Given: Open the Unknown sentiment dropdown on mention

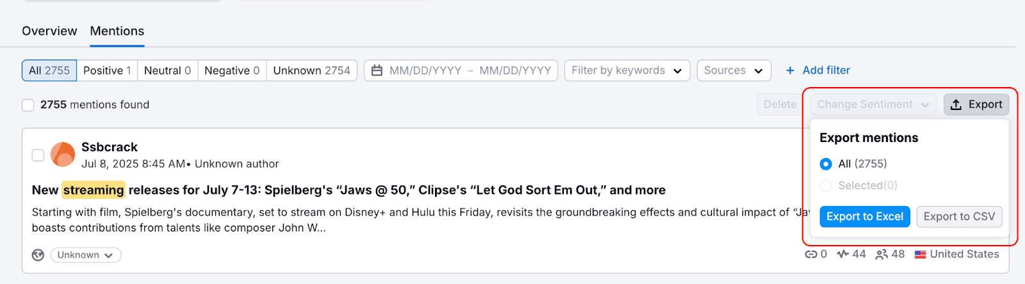Looking at the screenshot, I should tap(85, 255).
